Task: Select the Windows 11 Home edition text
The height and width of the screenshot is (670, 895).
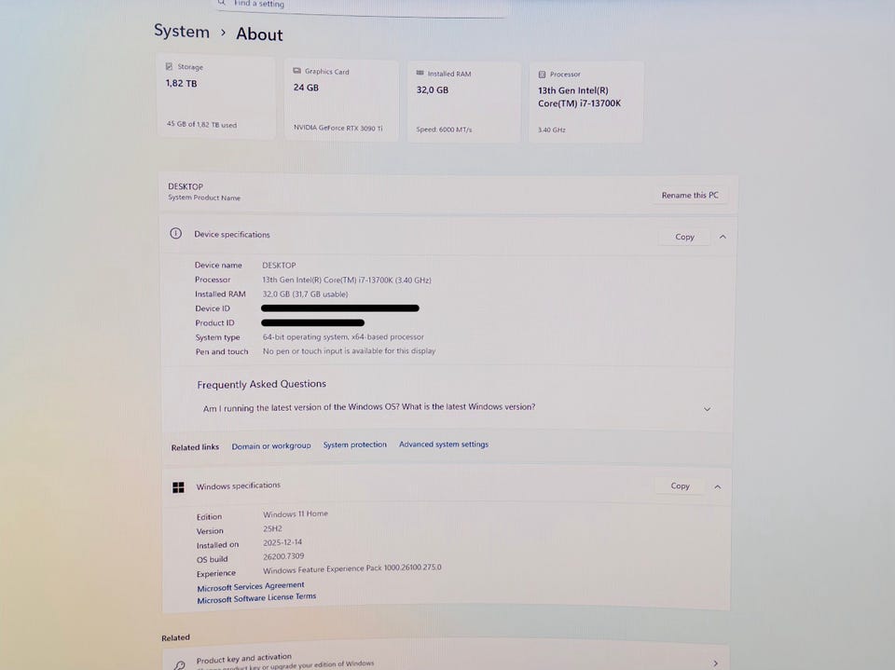Action: coord(296,513)
